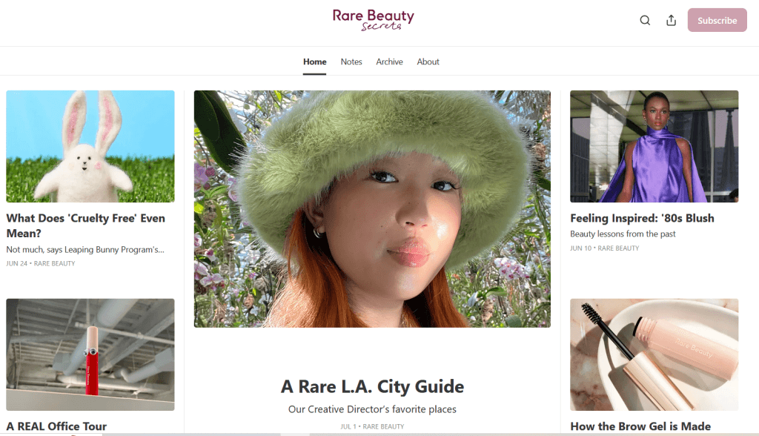Open the green fuzzy hat featured image
The height and width of the screenshot is (436, 759).
(372, 208)
